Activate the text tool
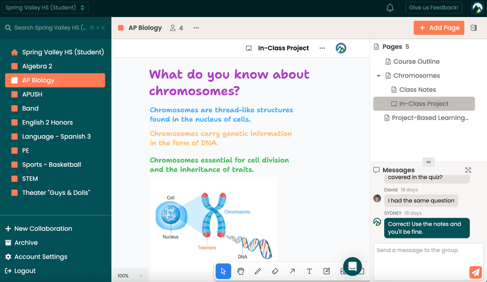487x282 pixels. 309,271
